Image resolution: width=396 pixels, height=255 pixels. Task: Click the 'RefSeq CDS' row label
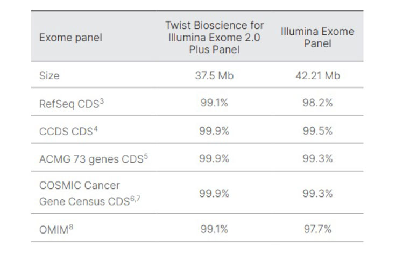(68, 104)
